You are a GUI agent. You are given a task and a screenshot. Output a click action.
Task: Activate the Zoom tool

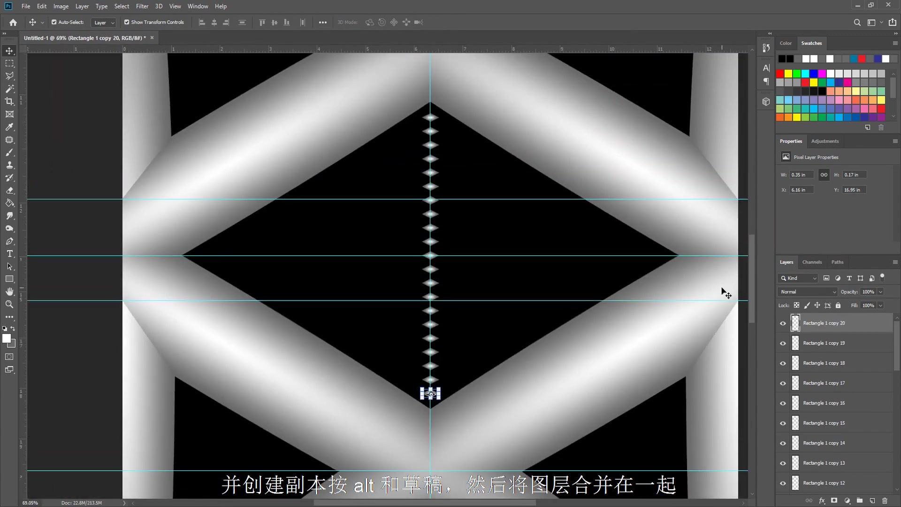click(9, 304)
